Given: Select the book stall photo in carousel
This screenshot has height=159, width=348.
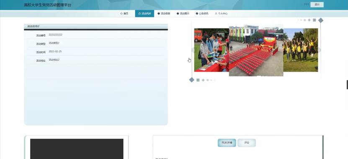Looking at the screenshot, I should tap(211, 50).
